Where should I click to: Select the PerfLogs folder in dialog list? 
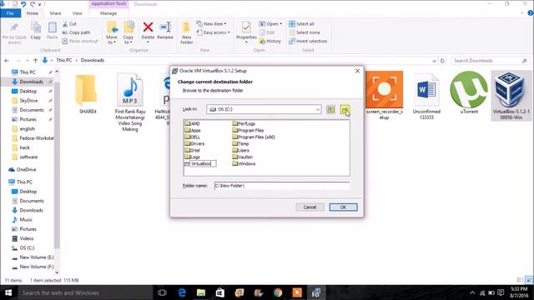(244, 123)
